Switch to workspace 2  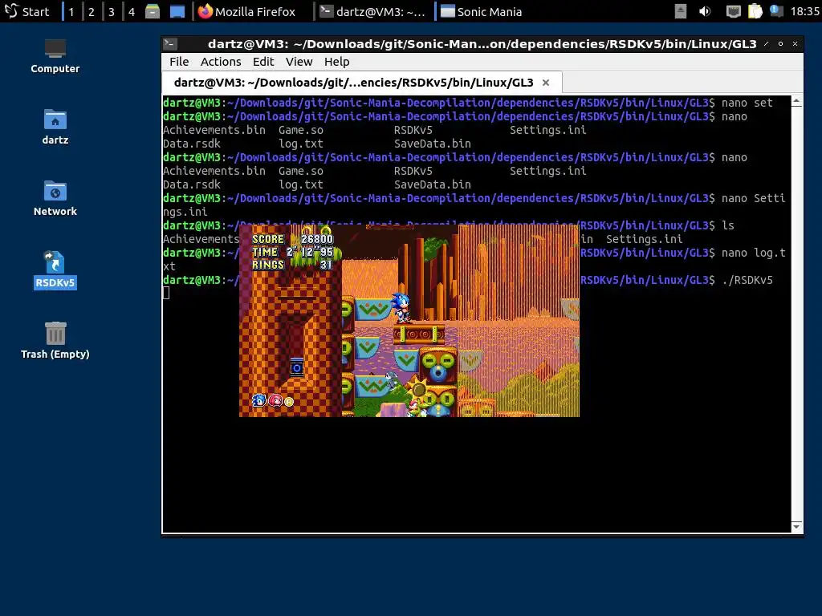(x=92, y=11)
